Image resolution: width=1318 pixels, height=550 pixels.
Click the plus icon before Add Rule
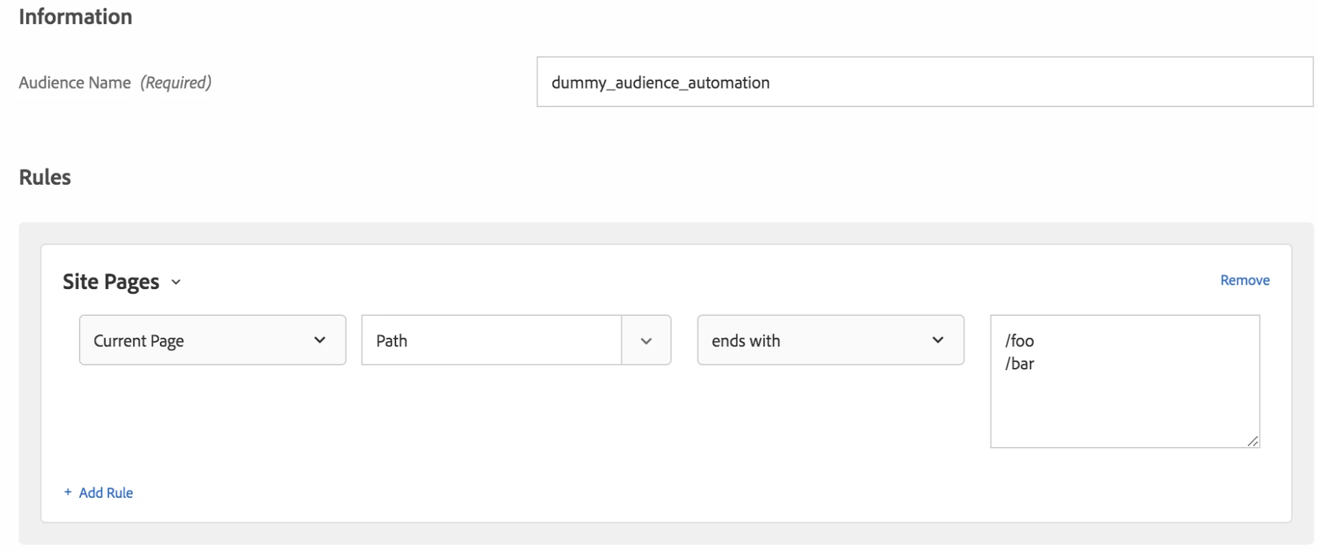(x=68, y=492)
